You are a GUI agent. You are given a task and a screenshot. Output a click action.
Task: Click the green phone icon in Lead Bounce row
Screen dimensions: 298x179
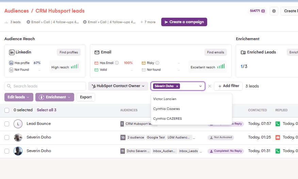point(278,124)
